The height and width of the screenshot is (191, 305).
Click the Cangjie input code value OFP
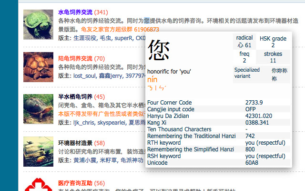click(251, 109)
